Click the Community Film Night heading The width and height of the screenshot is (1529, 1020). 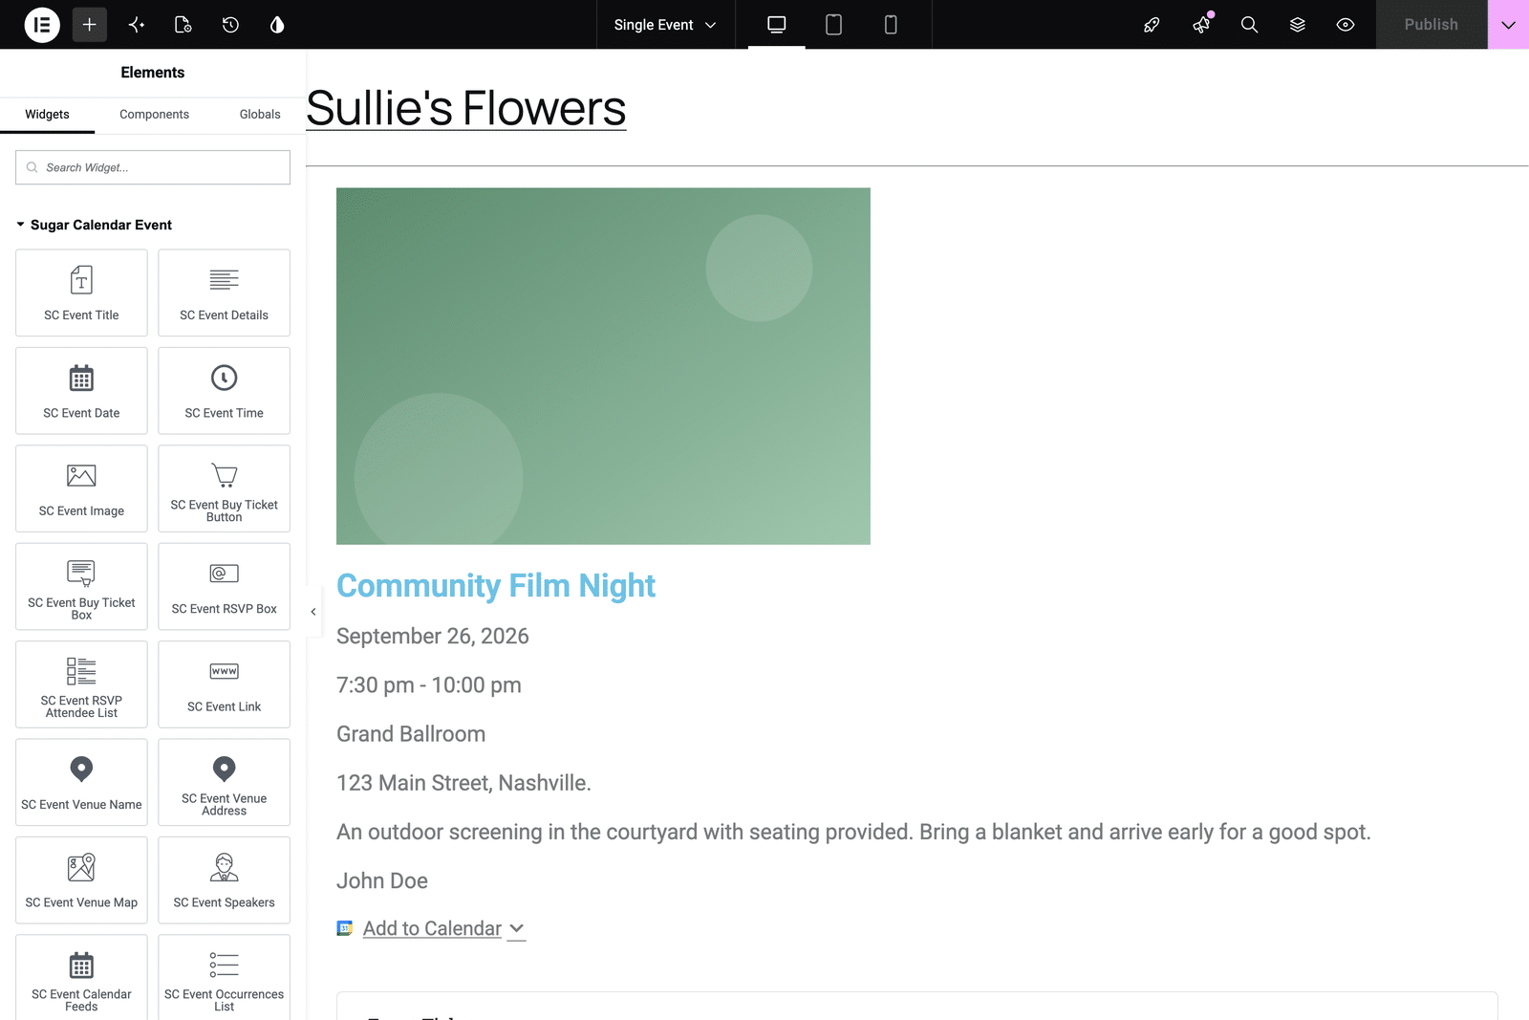(x=496, y=585)
